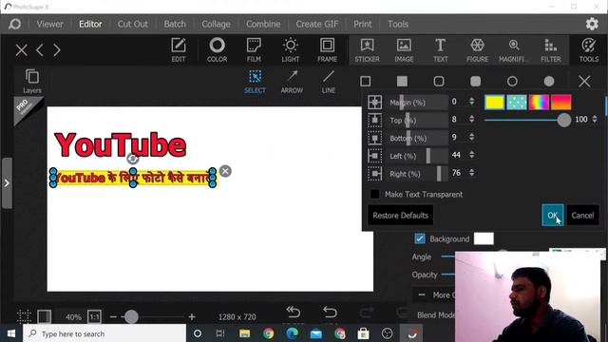Switch to the Collage tab

tap(216, 24)
